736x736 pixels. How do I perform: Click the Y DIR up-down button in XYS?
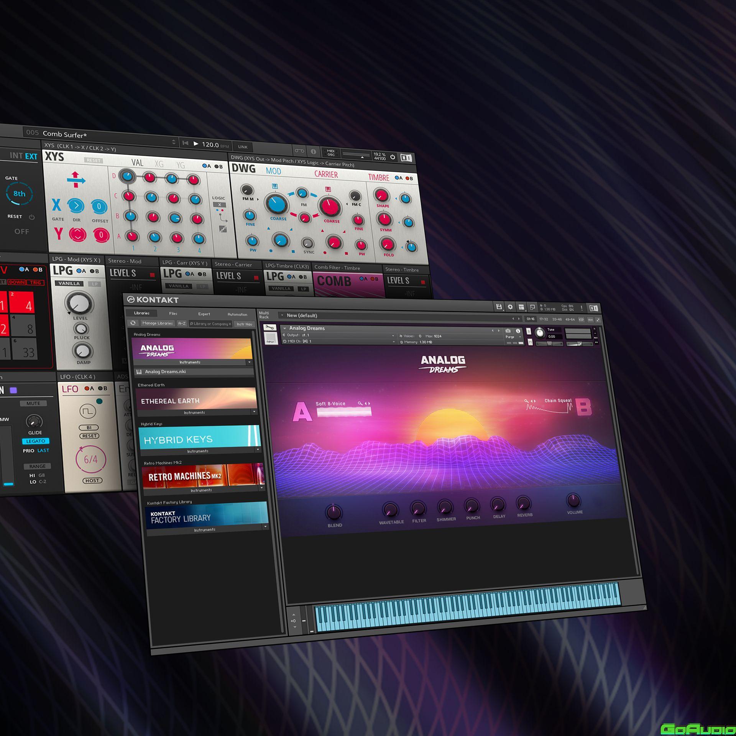point(77,234)
